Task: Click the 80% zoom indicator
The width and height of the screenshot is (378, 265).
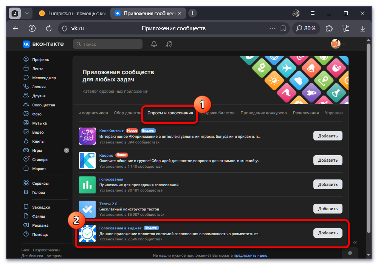Action: tap(306, 28)
